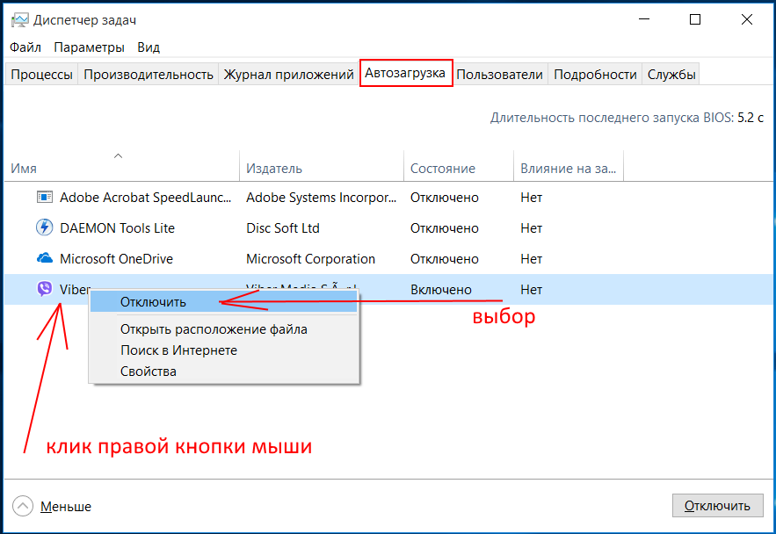This screenshot has height=534, width=776.
Task: Switch to the Пользователи tab
Action: (499, 74)
